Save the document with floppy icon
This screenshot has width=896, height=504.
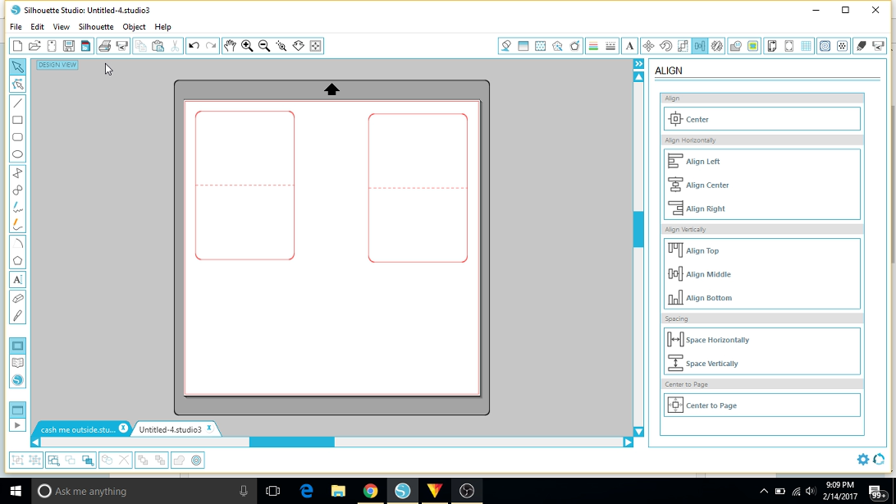(x=69, y=46)
